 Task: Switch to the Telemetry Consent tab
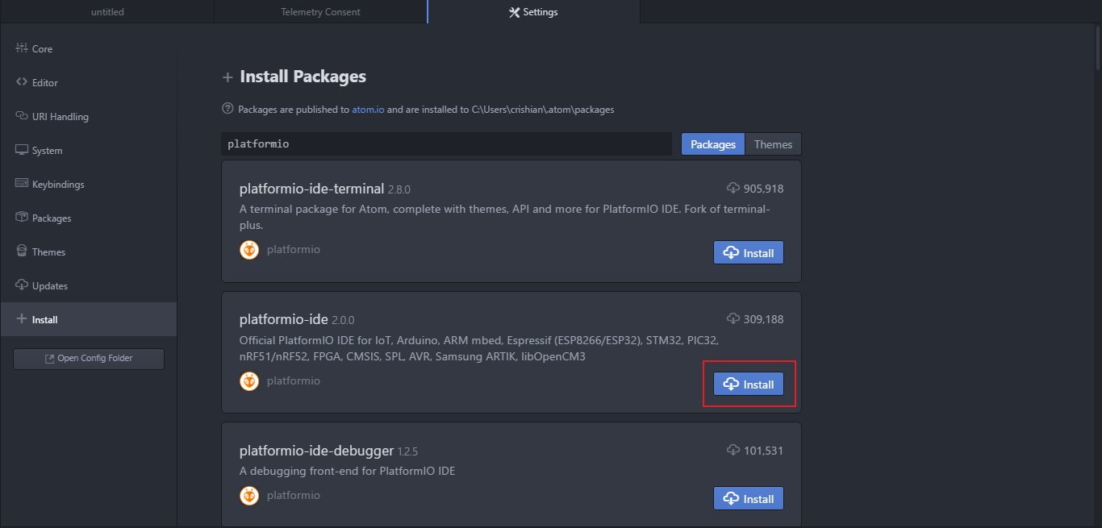coord(320,12)
